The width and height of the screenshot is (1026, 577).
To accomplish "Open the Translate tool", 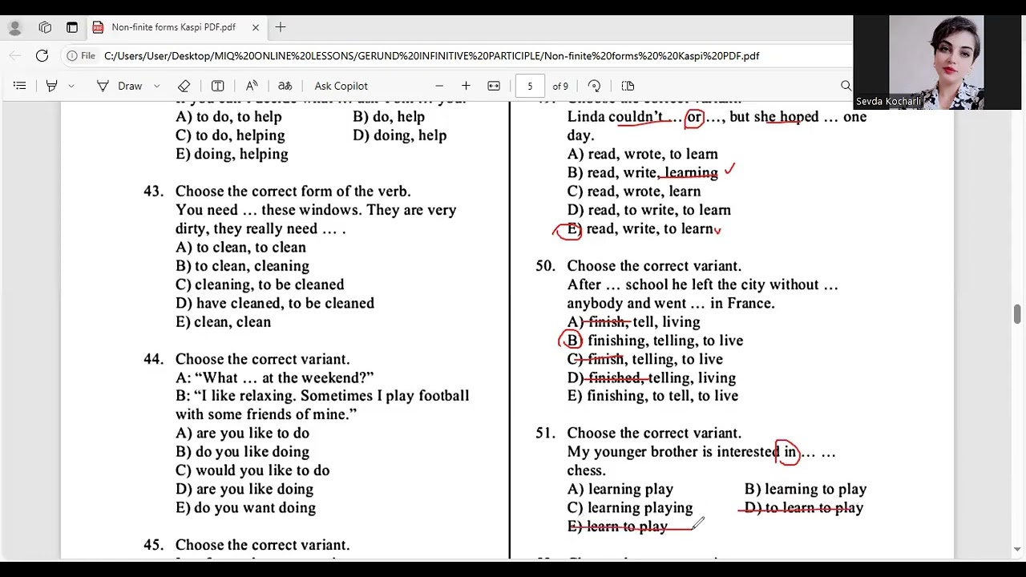I will pos(285,86).
